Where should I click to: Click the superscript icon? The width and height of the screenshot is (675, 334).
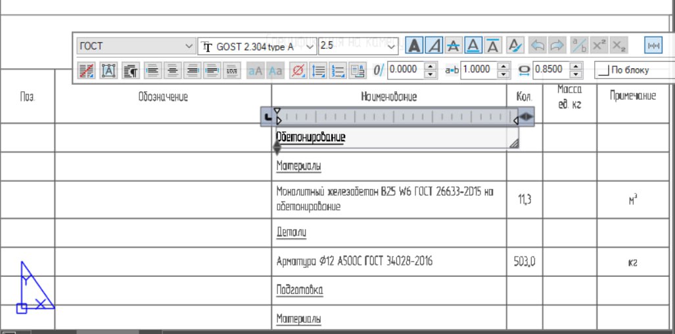pos(599,46)
